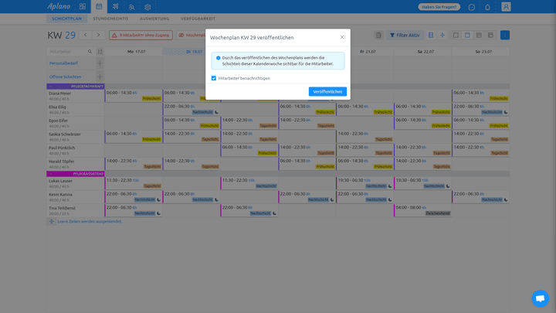Open the chat support bubble
556x313 pixels.
click(540, 298)
